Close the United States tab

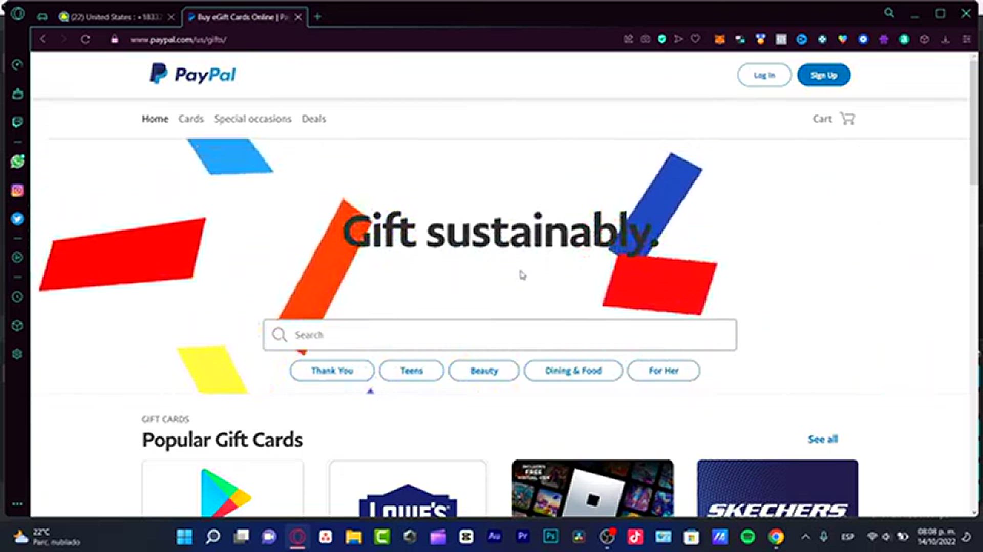171,17
